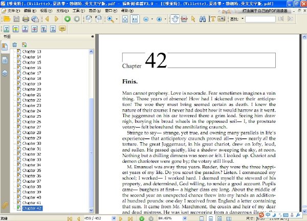
Task: Select Chapter 27 bookmark
Action: click(32, 127)
